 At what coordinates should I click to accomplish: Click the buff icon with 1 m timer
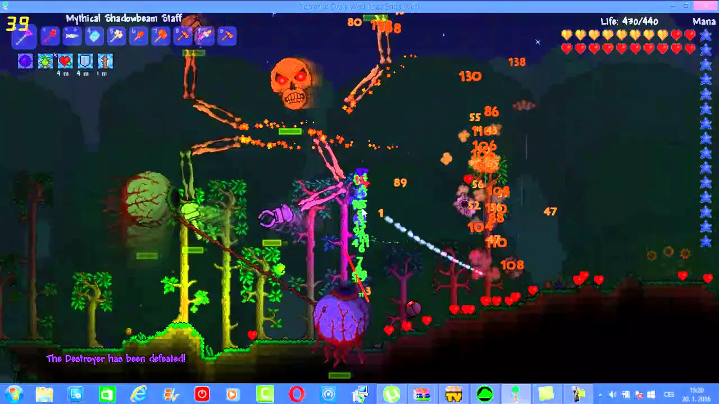[105, 61]
